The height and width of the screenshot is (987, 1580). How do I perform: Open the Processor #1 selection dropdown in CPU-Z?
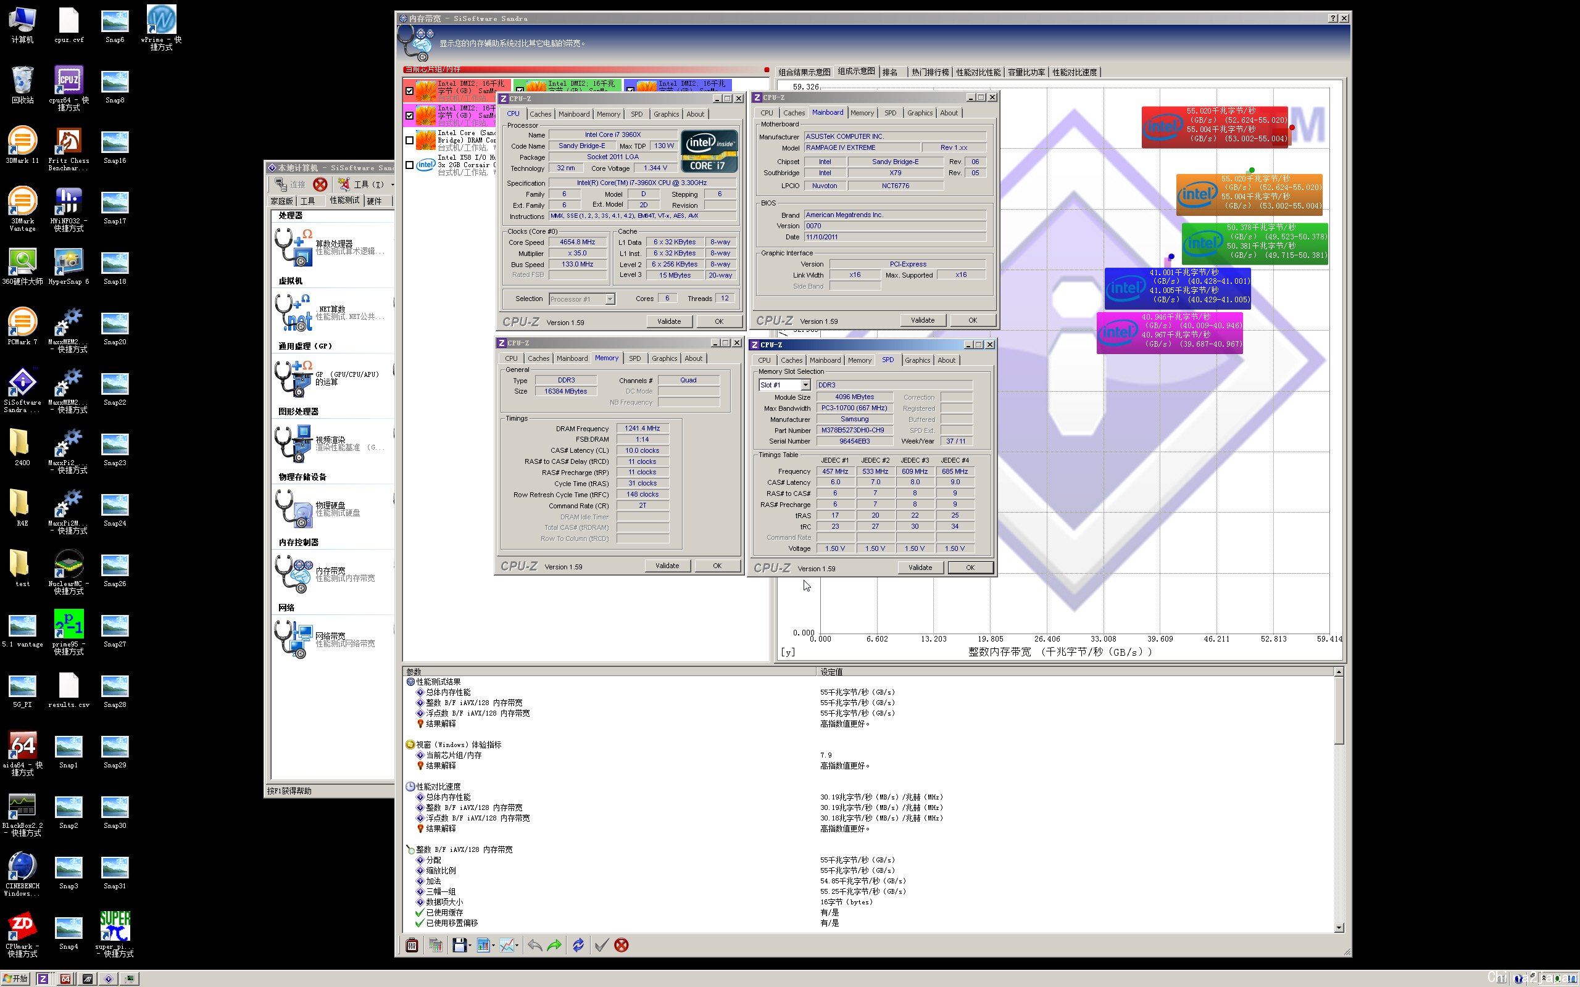(x=610, y=299)
